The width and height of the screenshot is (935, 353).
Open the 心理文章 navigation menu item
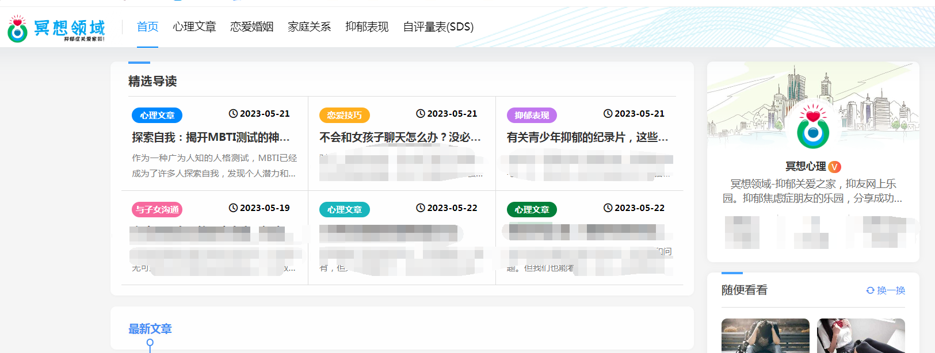(194, 26)
